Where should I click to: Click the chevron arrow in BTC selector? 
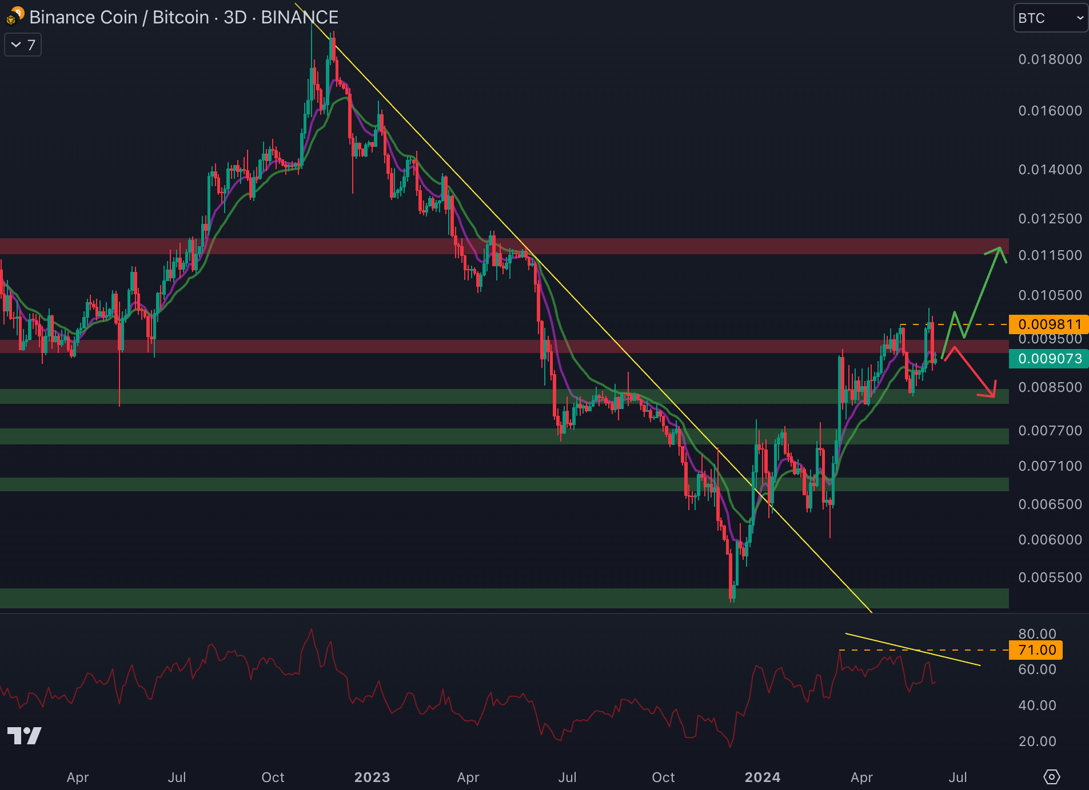coord(1079,18)
